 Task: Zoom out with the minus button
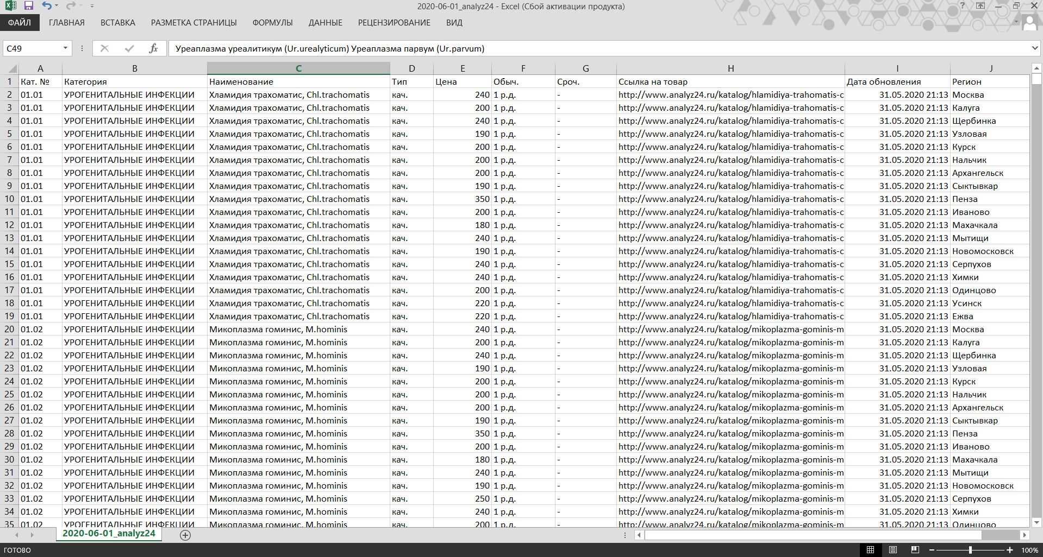(932, 550)
